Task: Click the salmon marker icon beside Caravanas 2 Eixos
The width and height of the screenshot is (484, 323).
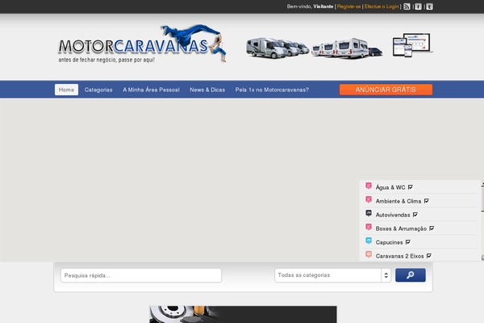Action: 369,254
